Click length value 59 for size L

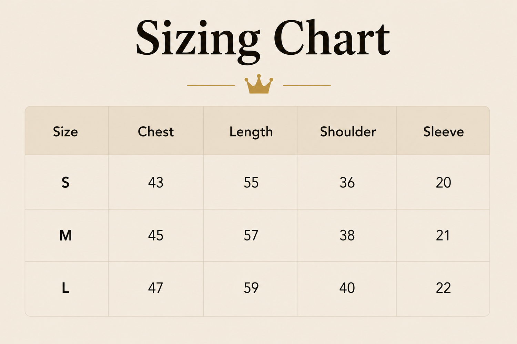[x=251, y=288]
